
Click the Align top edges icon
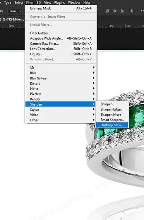[x=108, y=11]
